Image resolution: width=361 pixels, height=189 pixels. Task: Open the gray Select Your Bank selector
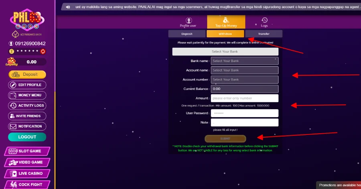[225, 52]
